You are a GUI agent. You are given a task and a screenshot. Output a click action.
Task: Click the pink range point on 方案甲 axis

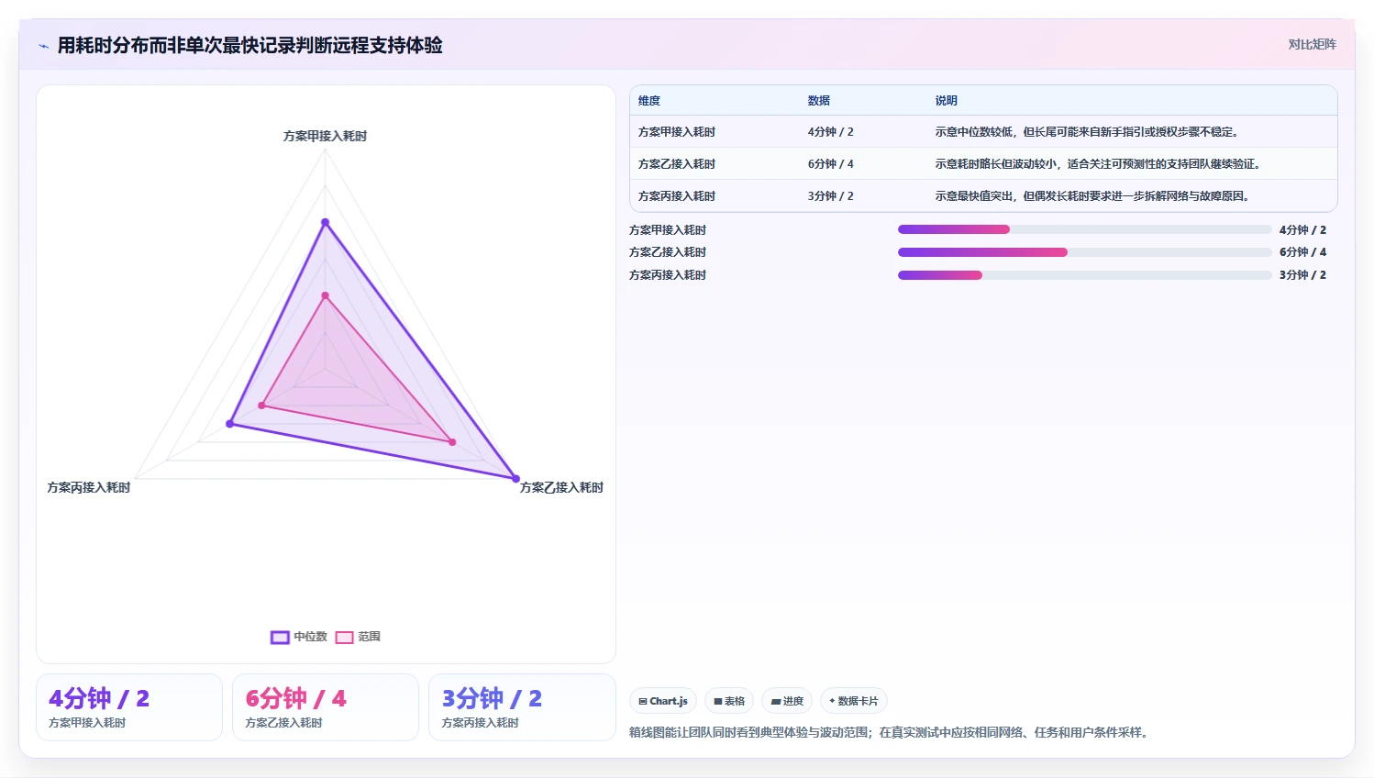point(325,295)
